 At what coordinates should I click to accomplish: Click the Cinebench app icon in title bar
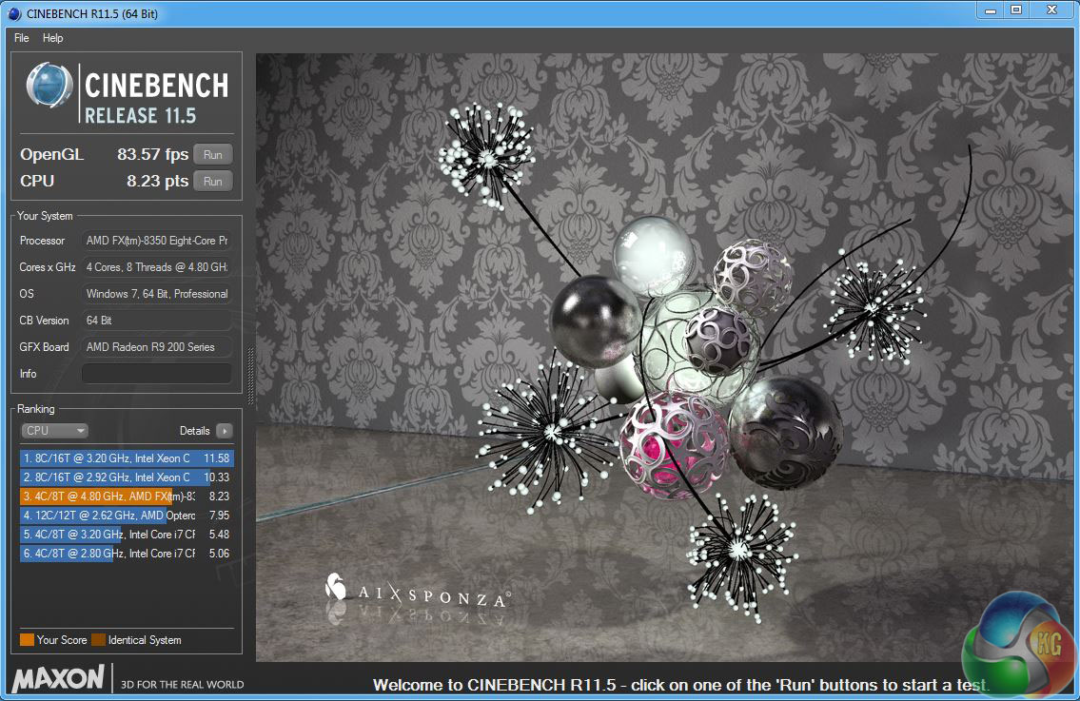(x=13, y=10)
